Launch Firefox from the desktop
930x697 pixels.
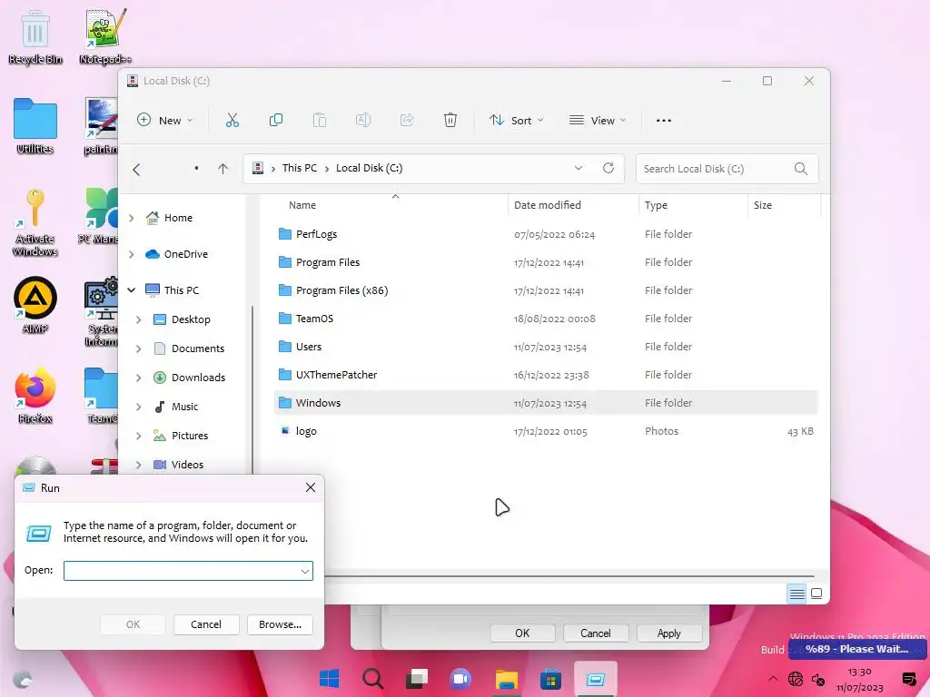point(35,396)
